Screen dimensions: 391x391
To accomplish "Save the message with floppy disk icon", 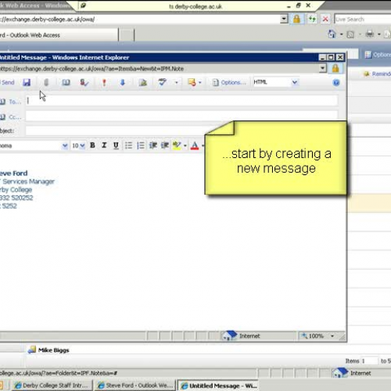I will 27,82.
